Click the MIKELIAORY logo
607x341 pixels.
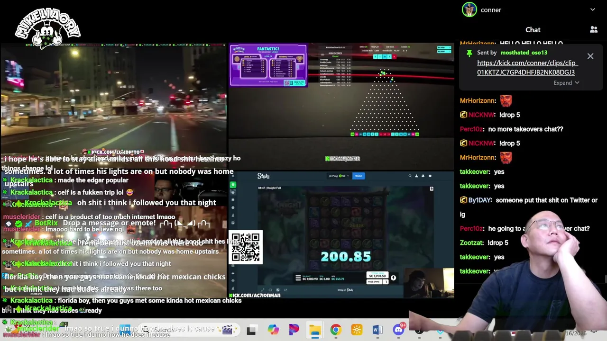coord(48,28)
